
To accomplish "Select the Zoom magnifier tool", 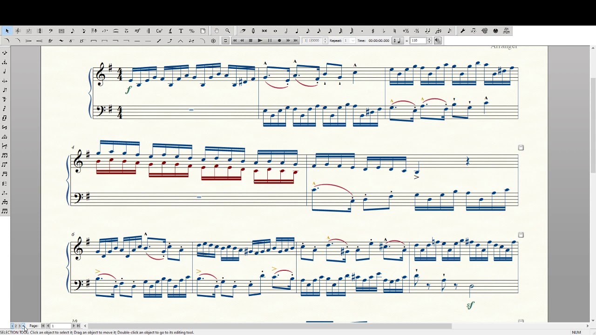I will [228, 31].
